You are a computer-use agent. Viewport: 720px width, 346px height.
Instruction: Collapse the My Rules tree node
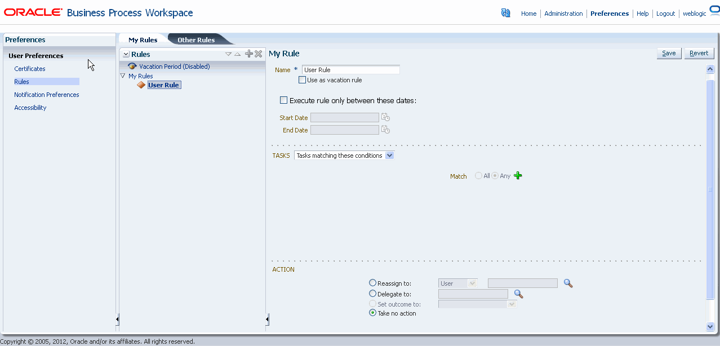(123, 76)
